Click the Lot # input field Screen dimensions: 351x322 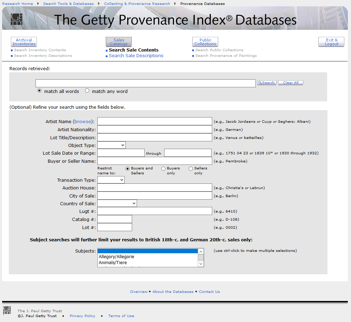[x=115, y=227]
